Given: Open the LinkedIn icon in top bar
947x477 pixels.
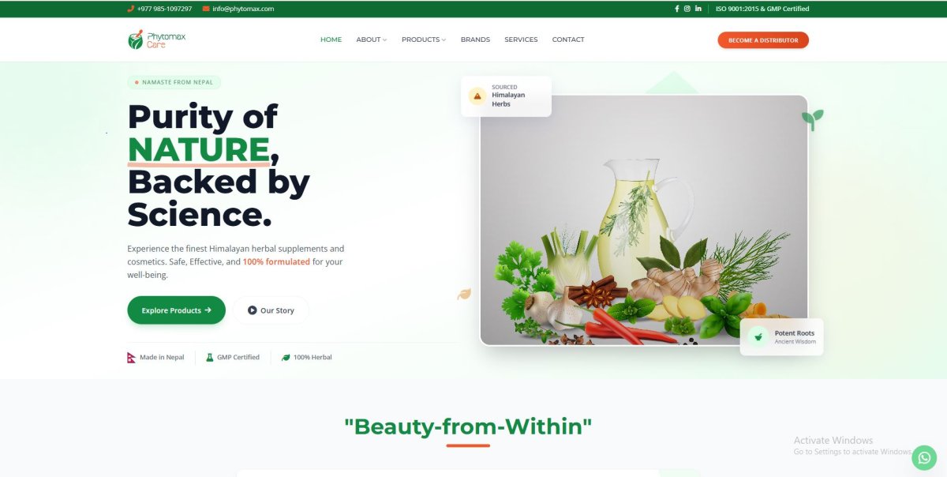Looking at the screenshot, I should 698,9.
